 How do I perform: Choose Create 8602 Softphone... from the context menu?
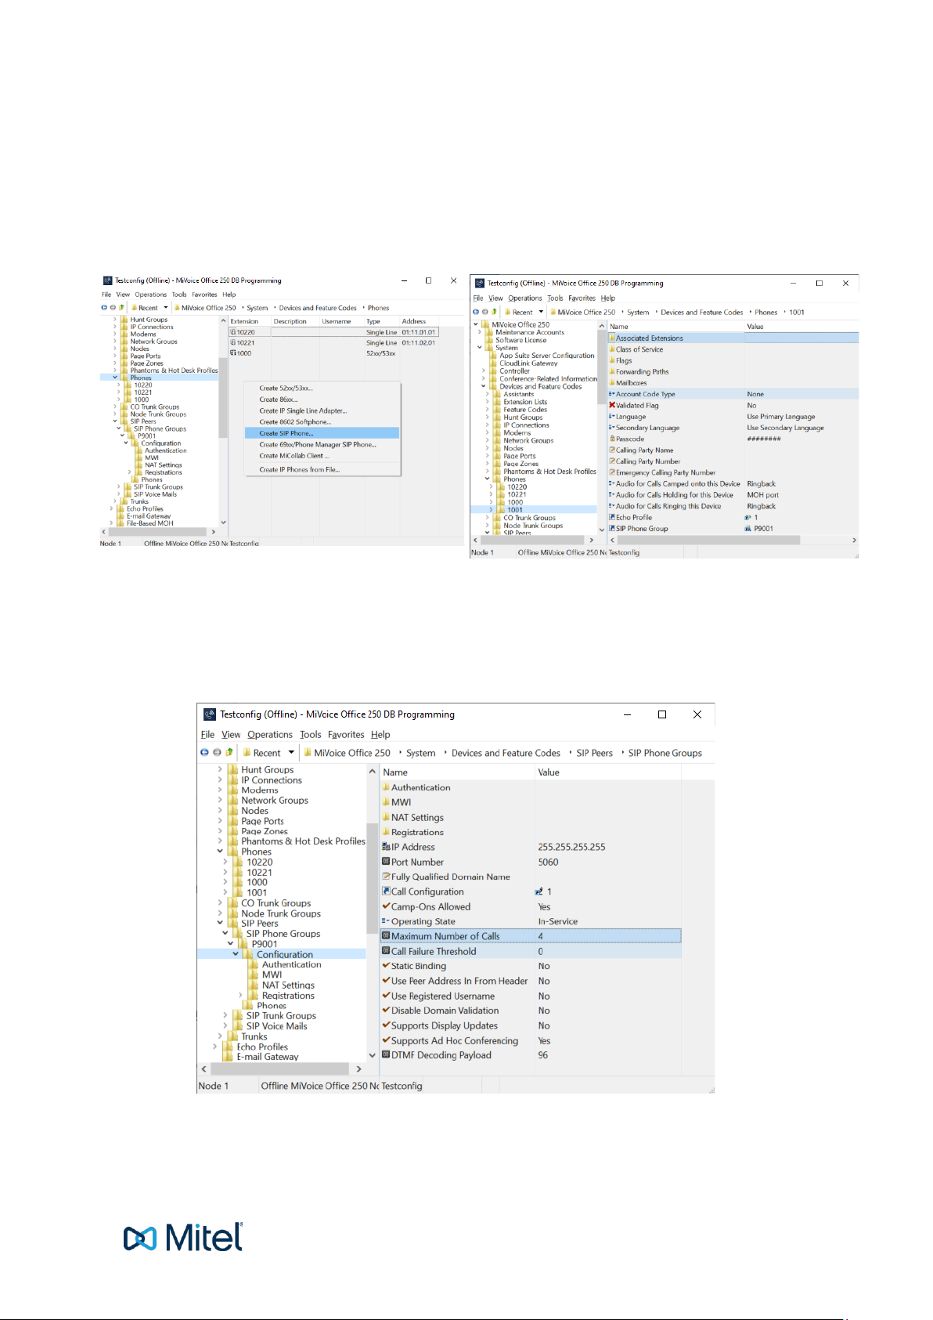(322, 422)
